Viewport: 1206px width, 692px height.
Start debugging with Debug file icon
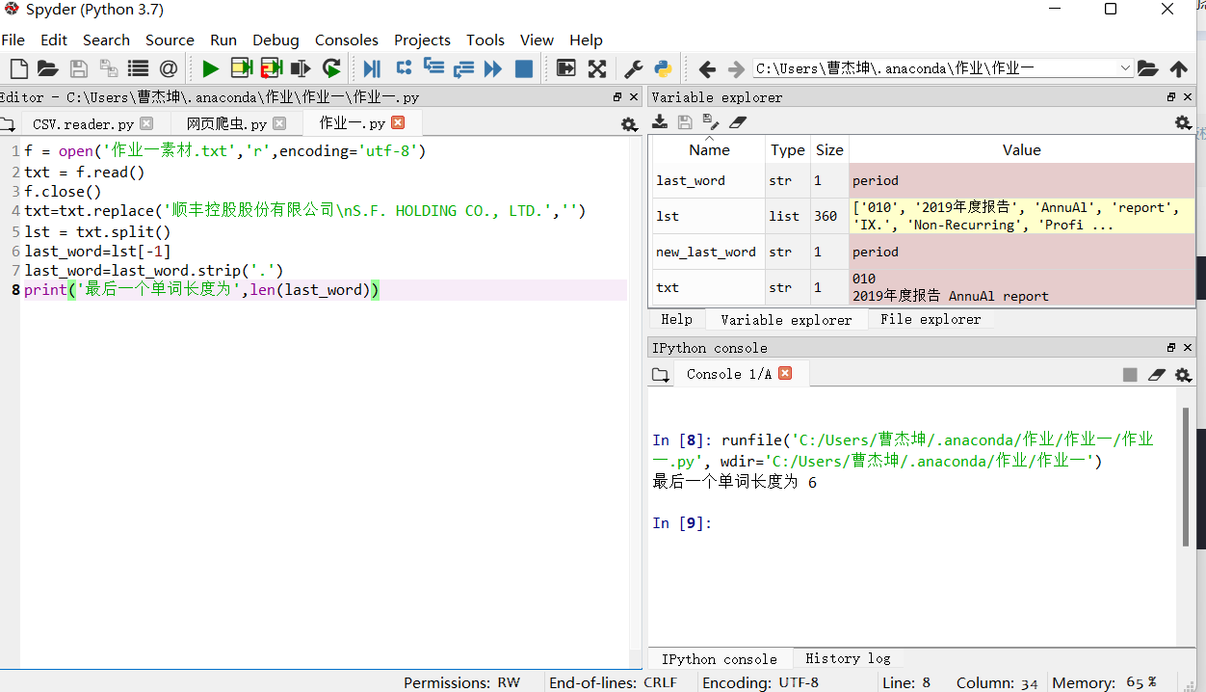(x=372, y=68)
